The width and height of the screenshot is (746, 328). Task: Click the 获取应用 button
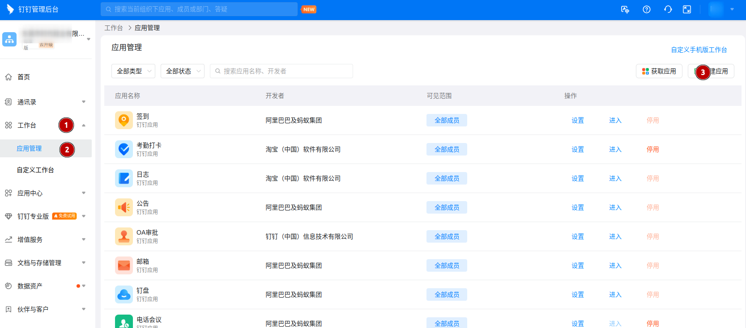pyautogui.click(x=659, y=71)
